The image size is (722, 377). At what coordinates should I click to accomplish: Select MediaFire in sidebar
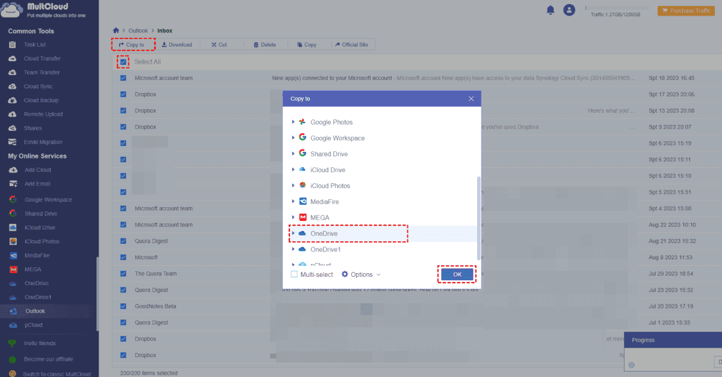(x=37, y=255)
